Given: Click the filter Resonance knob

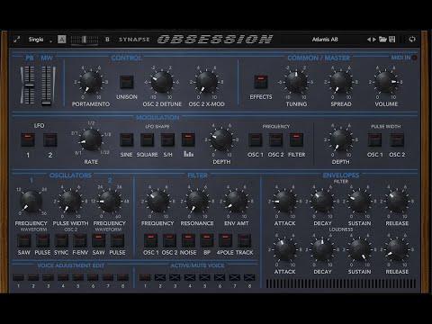Looking at the screenshot, I should click(x=197, y=201).
